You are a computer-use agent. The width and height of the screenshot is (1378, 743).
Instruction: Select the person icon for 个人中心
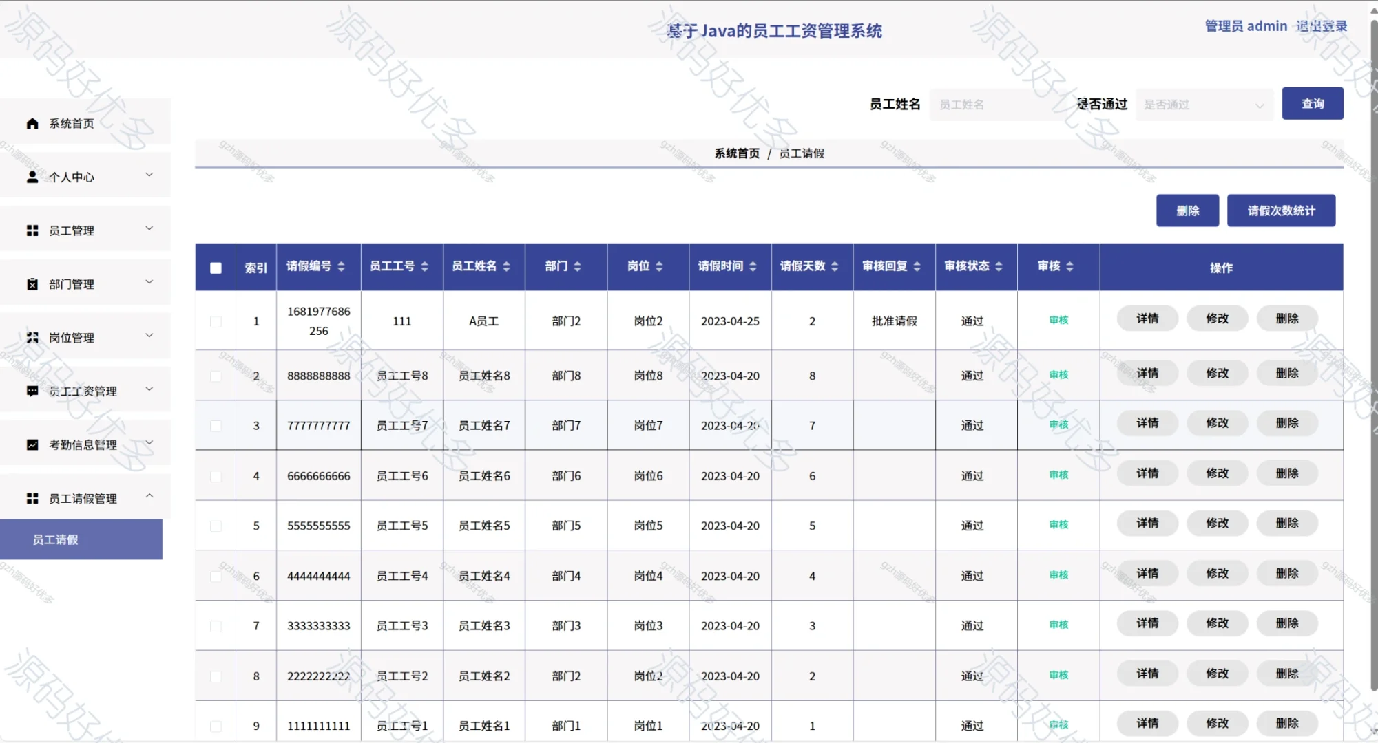tap(31, 177)
